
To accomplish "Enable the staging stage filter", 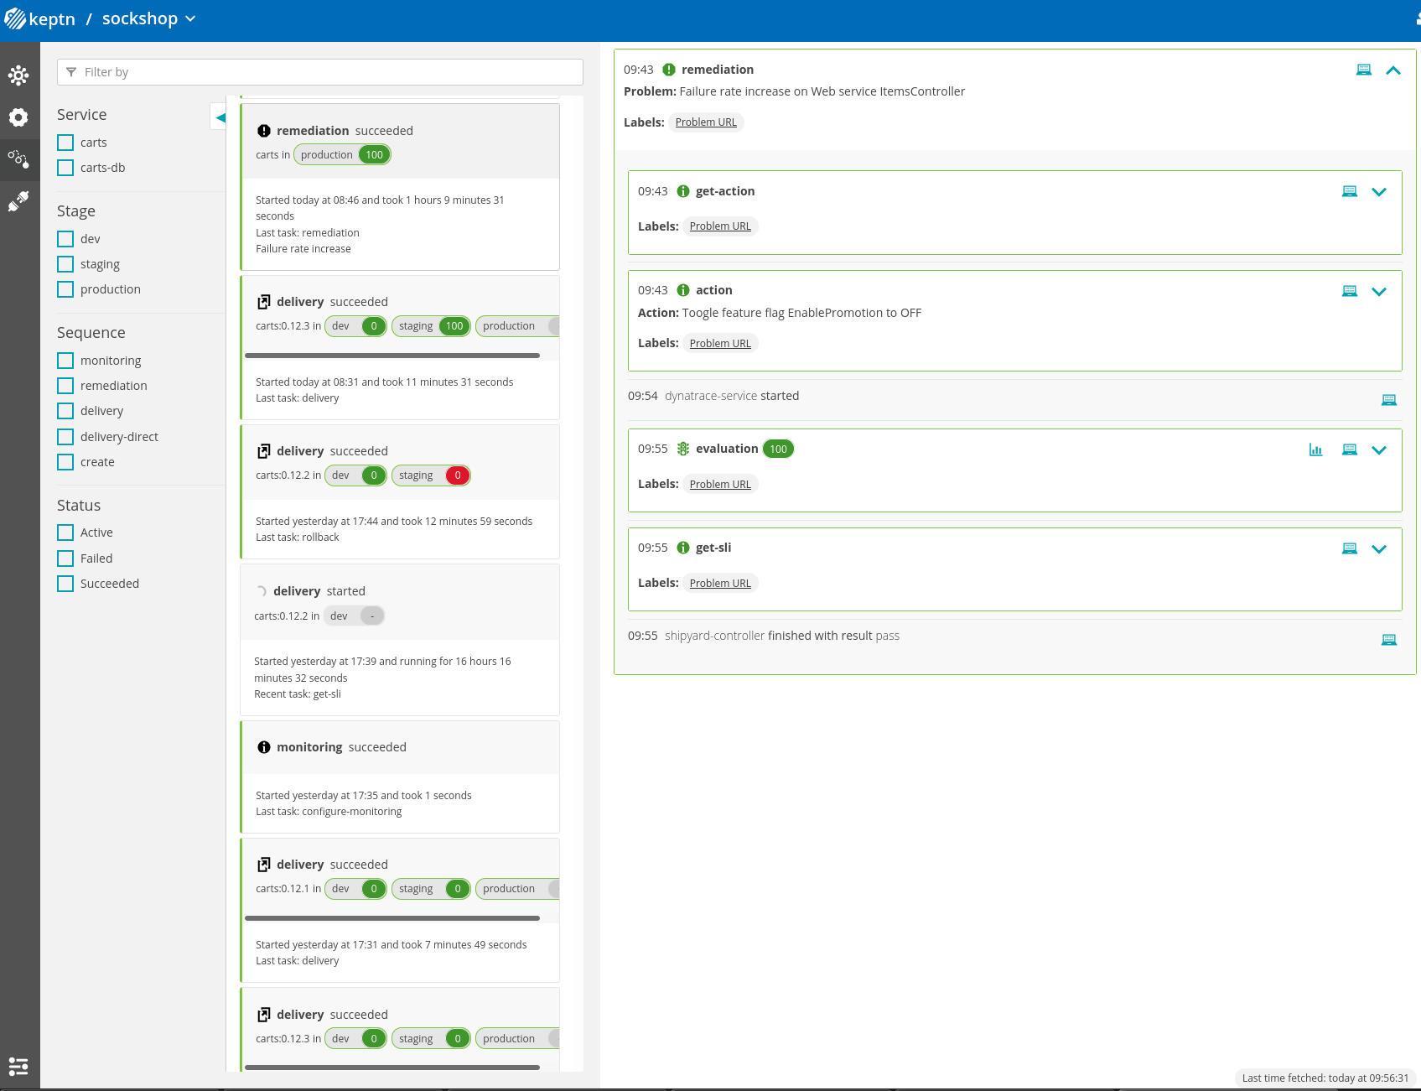I will tap(65, 264).
